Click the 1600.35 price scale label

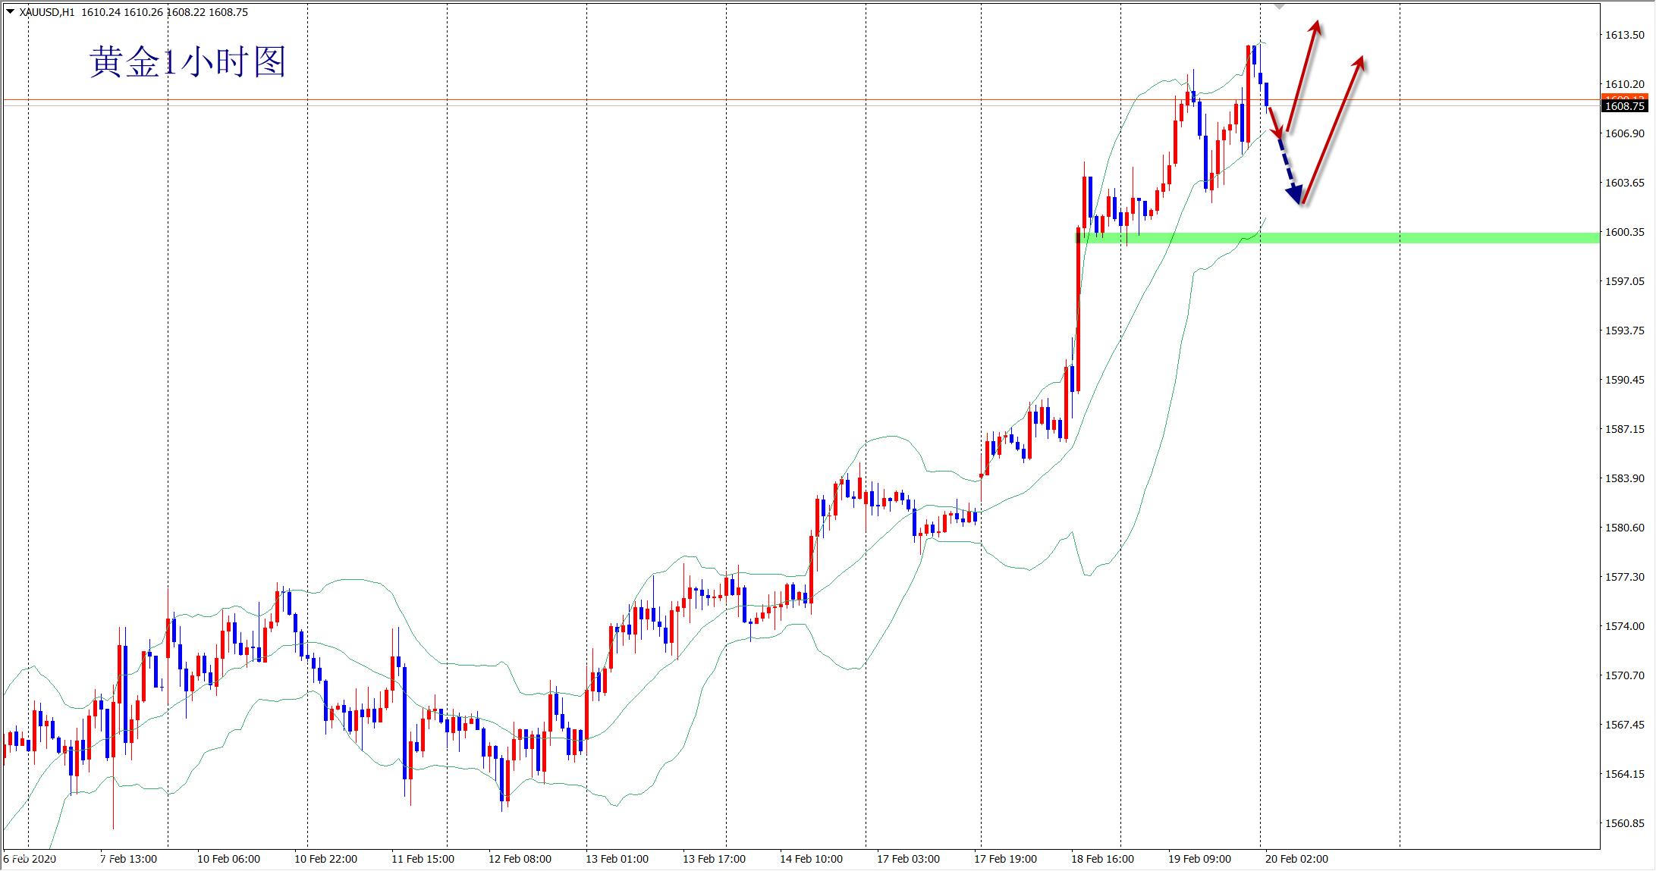pos(1624,232)
